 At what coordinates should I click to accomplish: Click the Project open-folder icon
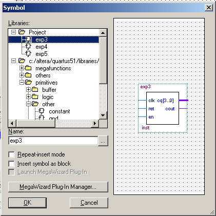(22, 32)
